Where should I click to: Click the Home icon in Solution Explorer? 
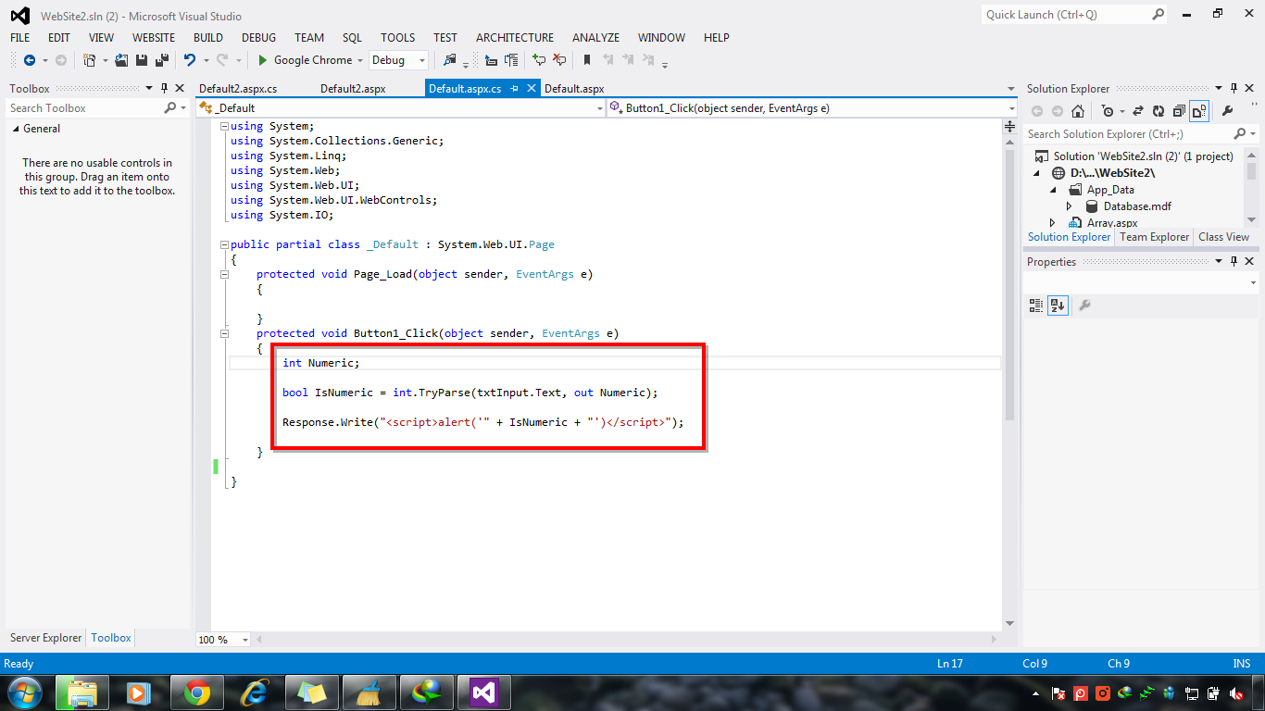pyautogui.click(x=1078, y=110)
